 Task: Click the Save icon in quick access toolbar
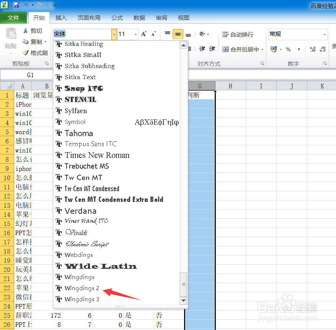(16, 5)
